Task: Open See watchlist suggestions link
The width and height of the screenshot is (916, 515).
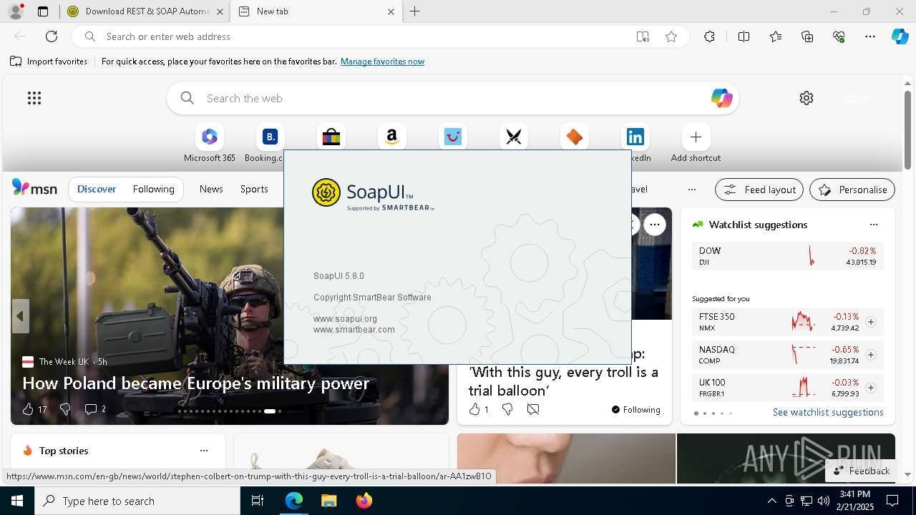Action: [x=828, y=412]
